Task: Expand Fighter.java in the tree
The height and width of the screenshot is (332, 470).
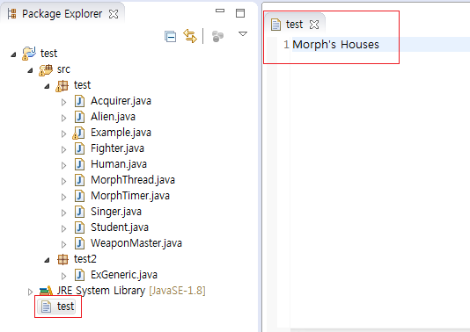Action: [63, 149]
